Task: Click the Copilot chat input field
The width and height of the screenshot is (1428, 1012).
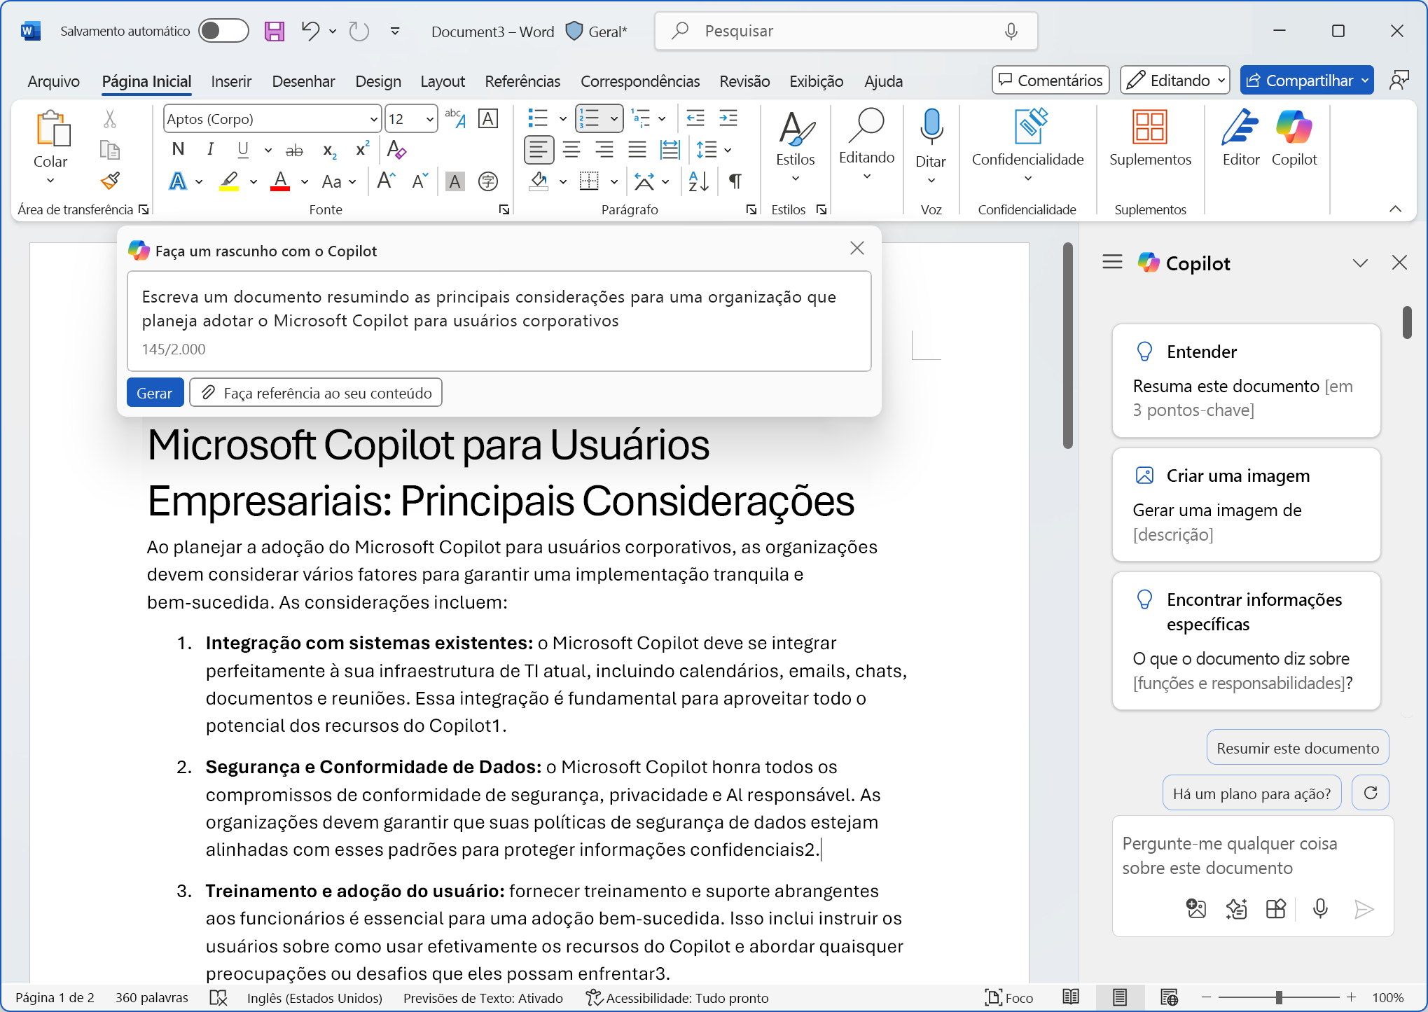Action: pyautogui.click(x=1253, y=856)
